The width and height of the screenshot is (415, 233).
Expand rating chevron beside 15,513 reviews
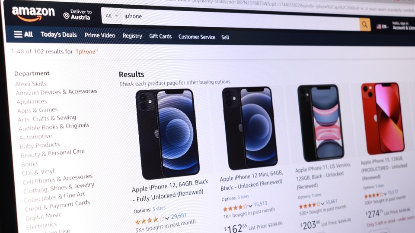coord(250,206)
